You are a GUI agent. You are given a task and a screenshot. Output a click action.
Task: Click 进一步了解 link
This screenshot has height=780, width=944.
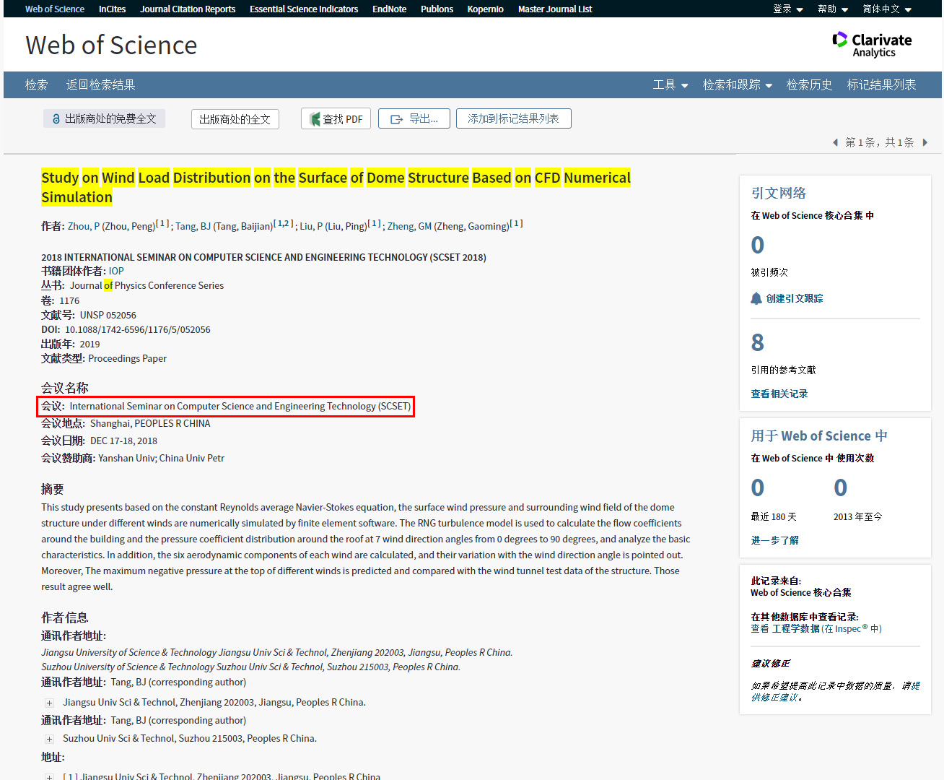[x=774, y=540]
